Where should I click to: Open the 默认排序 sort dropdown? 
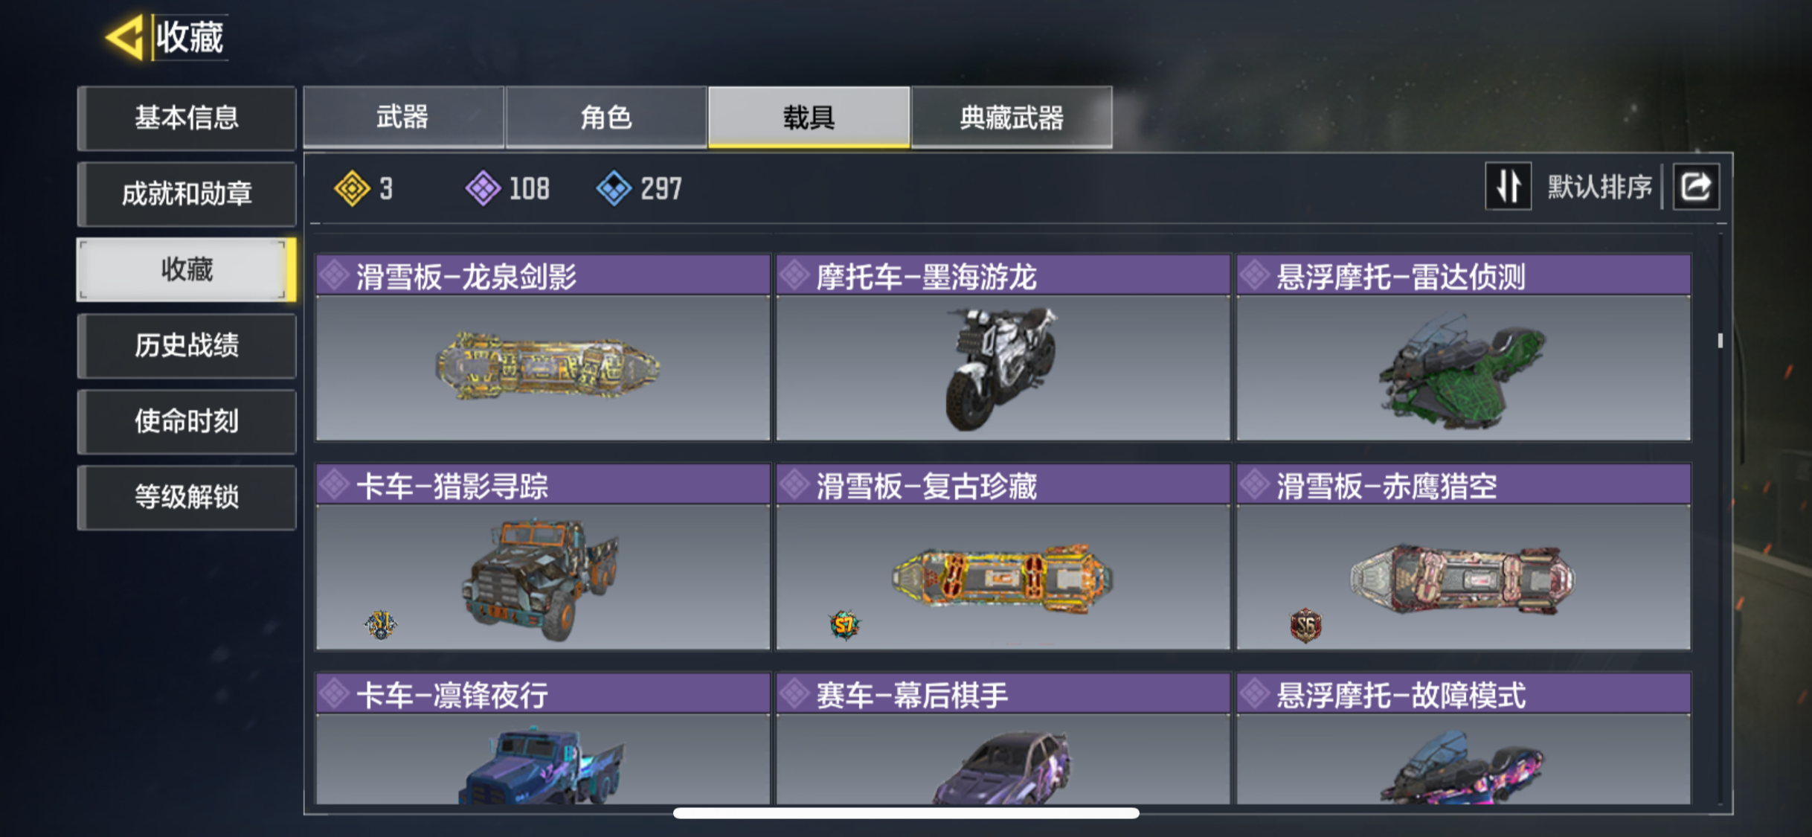pos(1599,187)
